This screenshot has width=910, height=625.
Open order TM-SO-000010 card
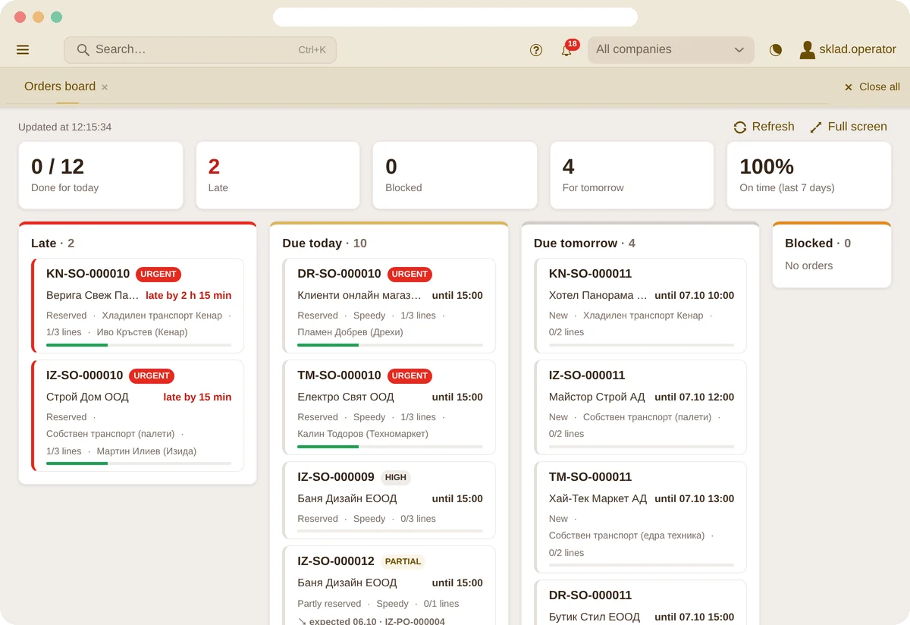pos(389,407)
